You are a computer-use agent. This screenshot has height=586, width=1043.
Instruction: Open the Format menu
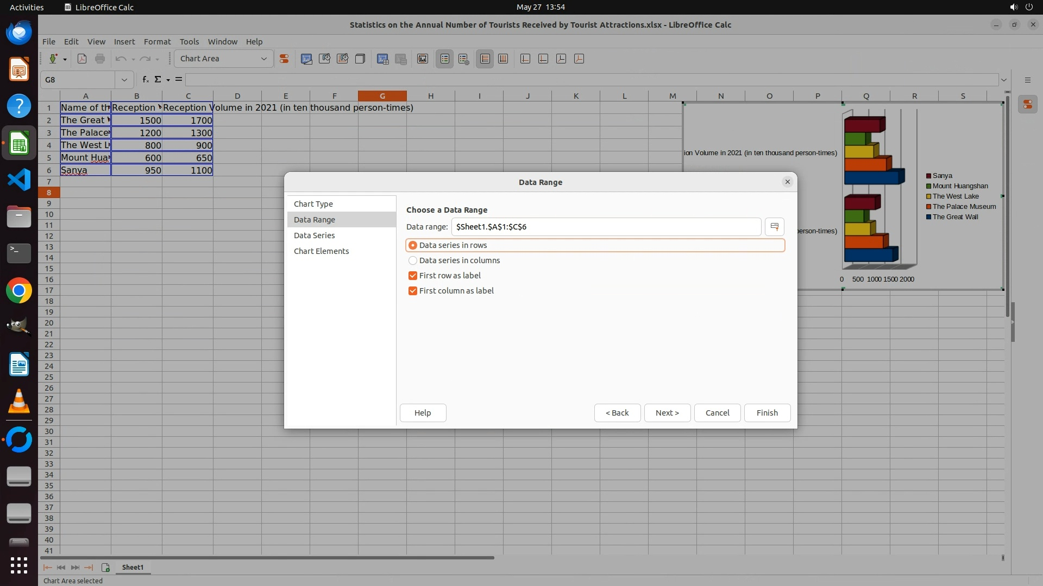[x=157, y=42]
